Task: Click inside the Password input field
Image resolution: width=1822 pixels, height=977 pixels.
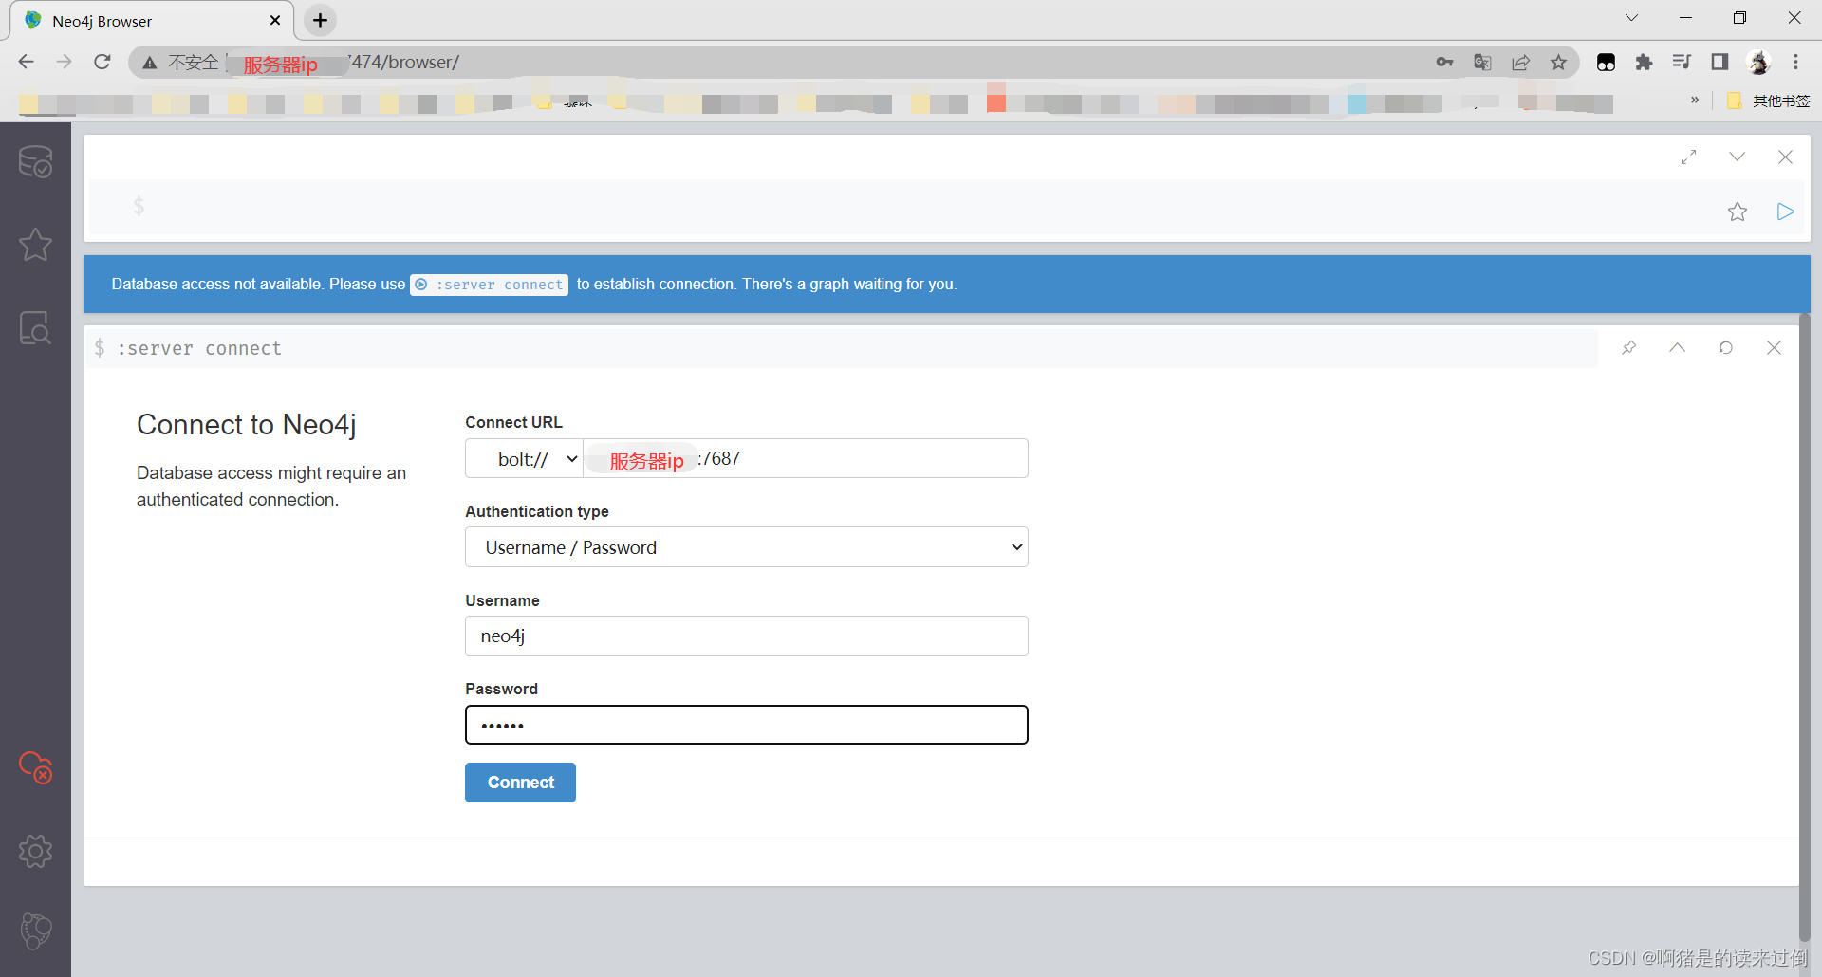Action: (x=746, y=725)
